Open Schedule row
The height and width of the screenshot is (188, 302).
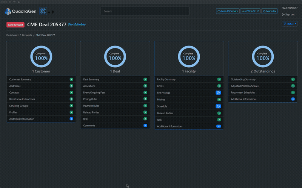[x=189, y=106]
